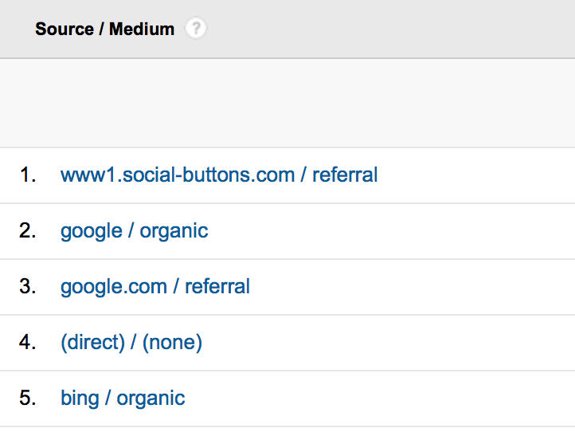The image size is (575, 432).
Task: Click row number 3 in the table
Action: coord(28,286)
